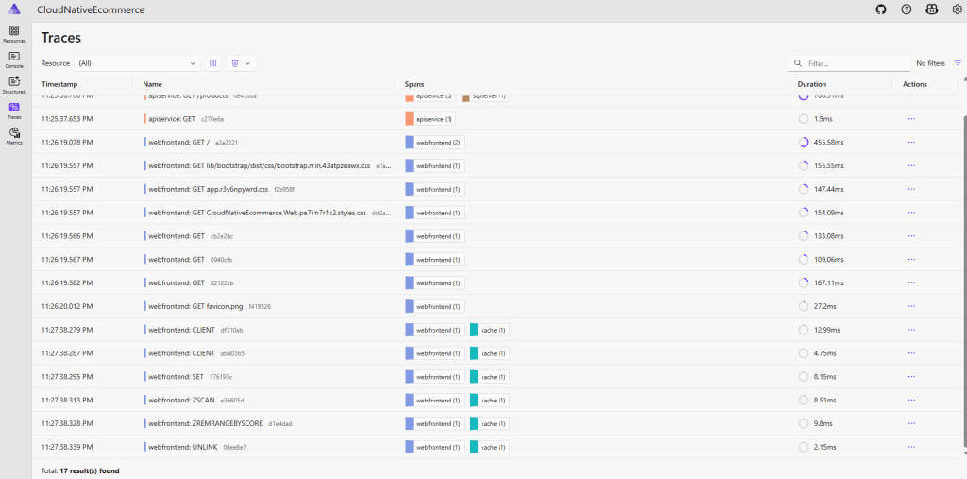Open actions menu for GET favicon.png trace

coord(911,306)
